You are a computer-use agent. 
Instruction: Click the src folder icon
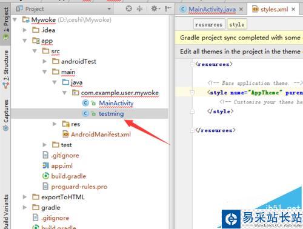pyautogui.click(x=45, y=51)
